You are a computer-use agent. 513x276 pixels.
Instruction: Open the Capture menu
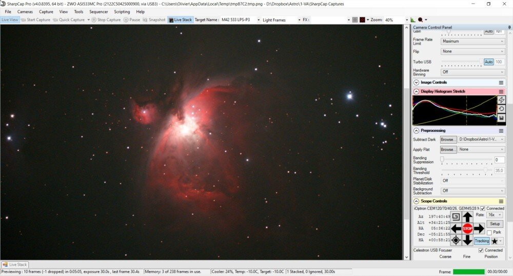tap(46, 12)
